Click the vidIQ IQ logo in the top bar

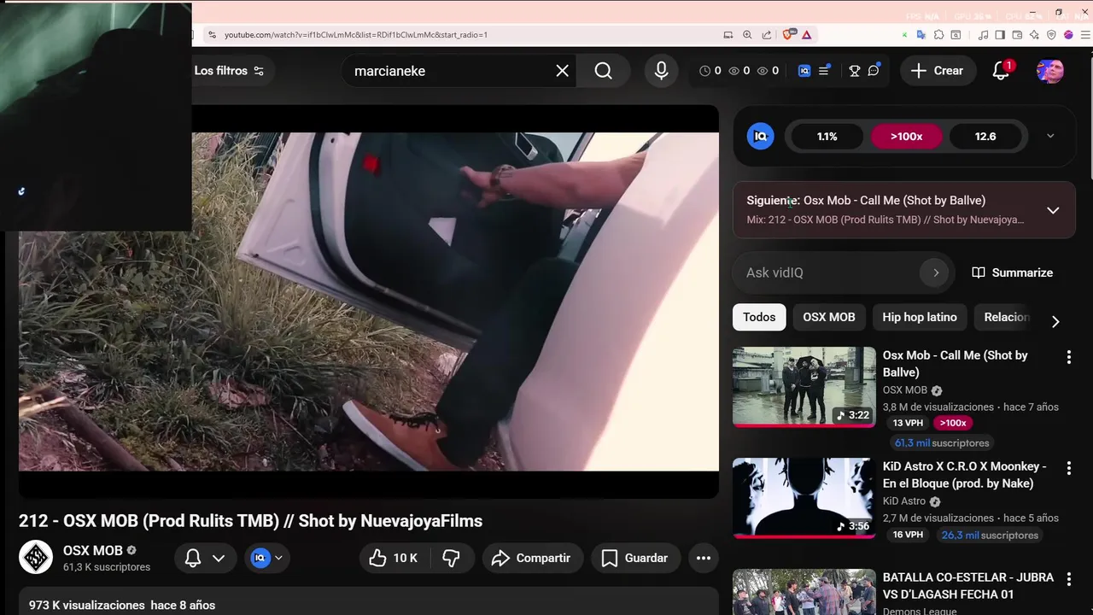pos(804,71)
